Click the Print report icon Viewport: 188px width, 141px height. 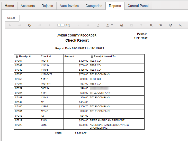pos(122,25)
